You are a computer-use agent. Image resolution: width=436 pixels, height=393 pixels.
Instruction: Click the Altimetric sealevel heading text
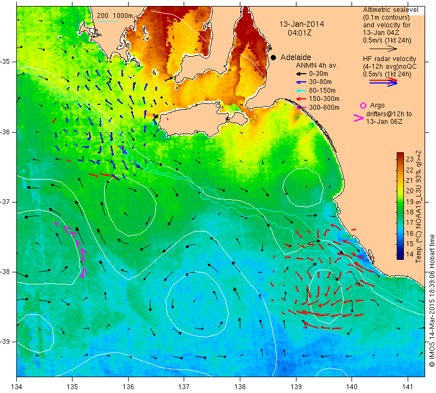[x=391, y=10]
